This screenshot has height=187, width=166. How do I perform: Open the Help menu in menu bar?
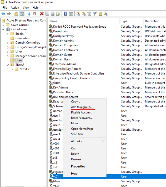pyautogui.click(x=36, y=8)
